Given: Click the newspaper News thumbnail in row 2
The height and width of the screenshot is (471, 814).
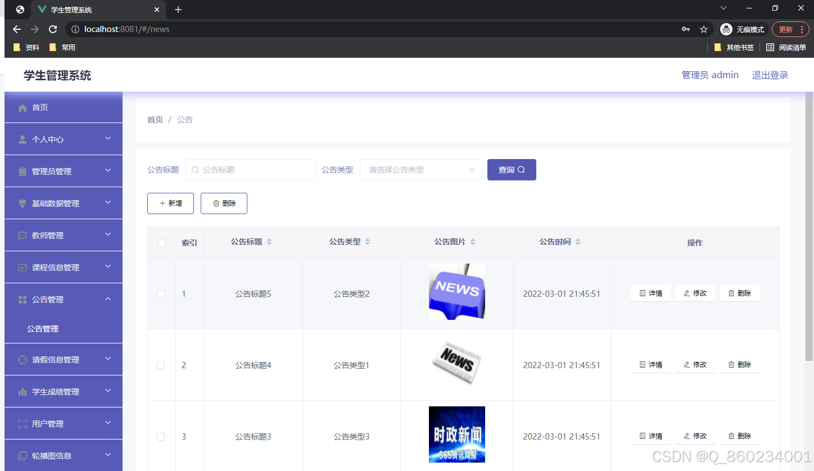Looking at the screenshot, I should [457, 363].
